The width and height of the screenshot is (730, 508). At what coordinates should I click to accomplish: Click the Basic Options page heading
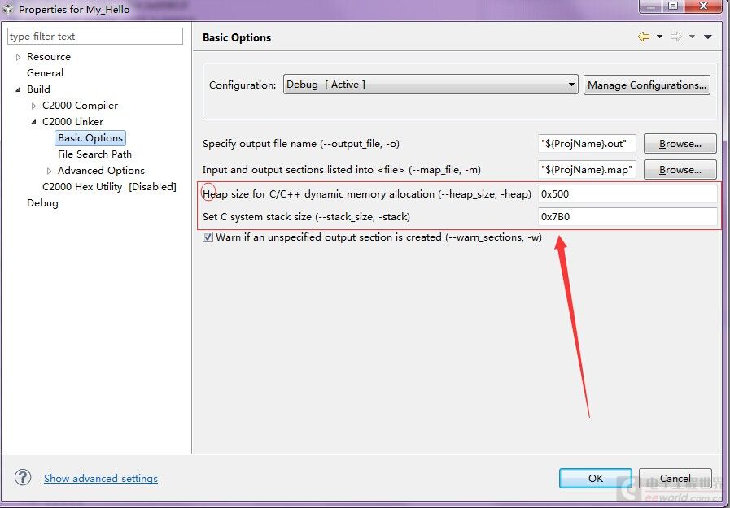tap(237, 37)
